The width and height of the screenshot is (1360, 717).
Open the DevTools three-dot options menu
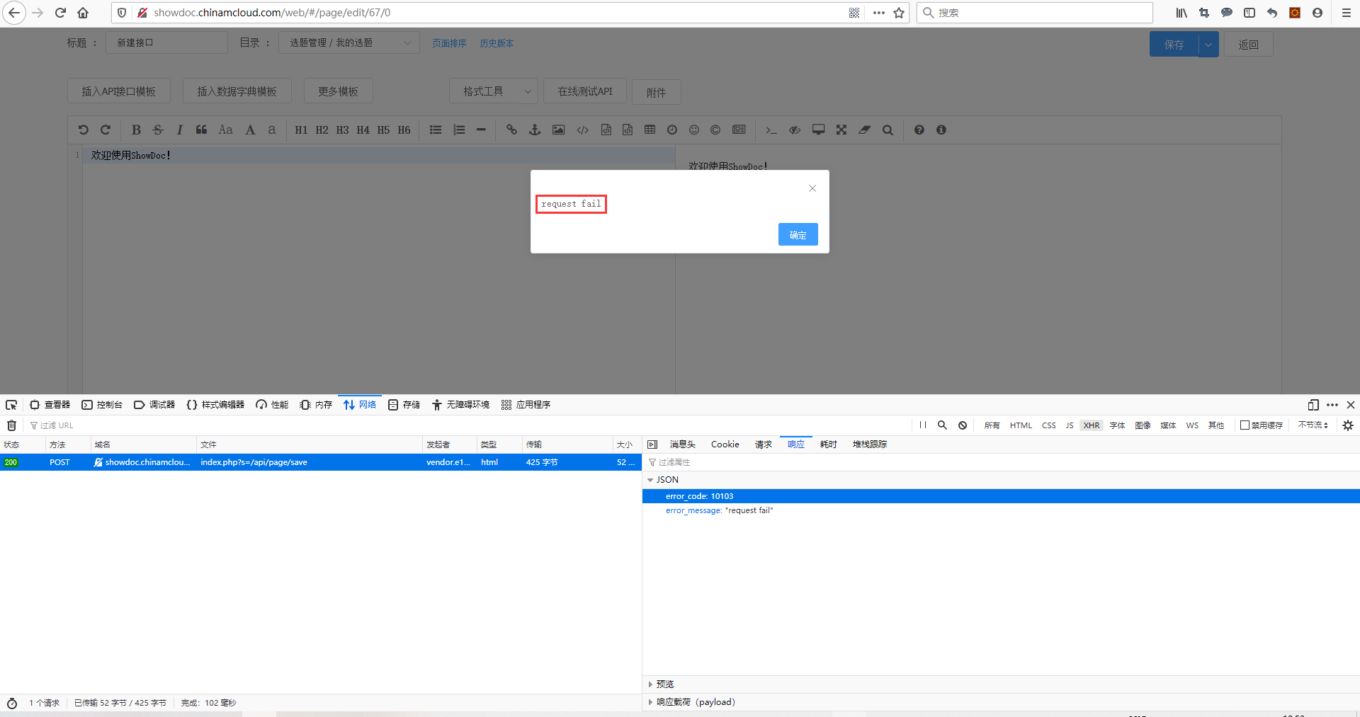pyautogui.click(x=1332, y=405)
